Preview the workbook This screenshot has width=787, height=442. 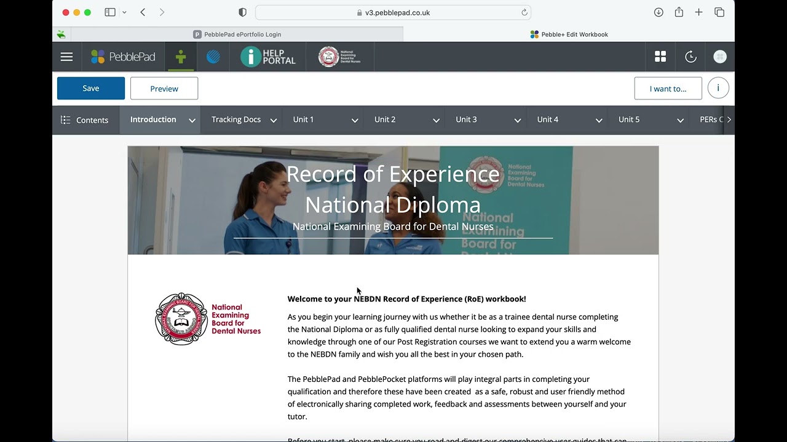point(164,88)
